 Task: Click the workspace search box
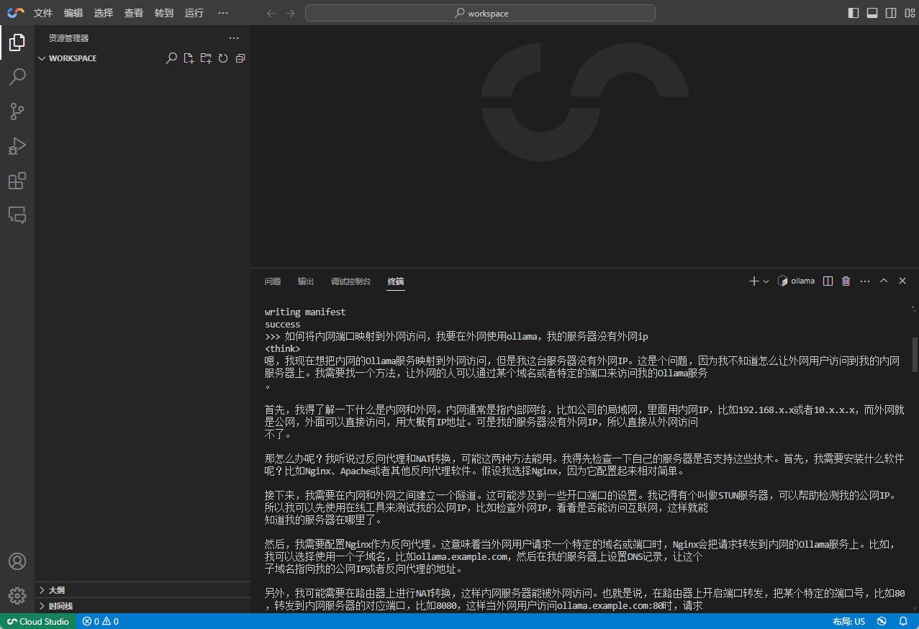pos(479,12)
